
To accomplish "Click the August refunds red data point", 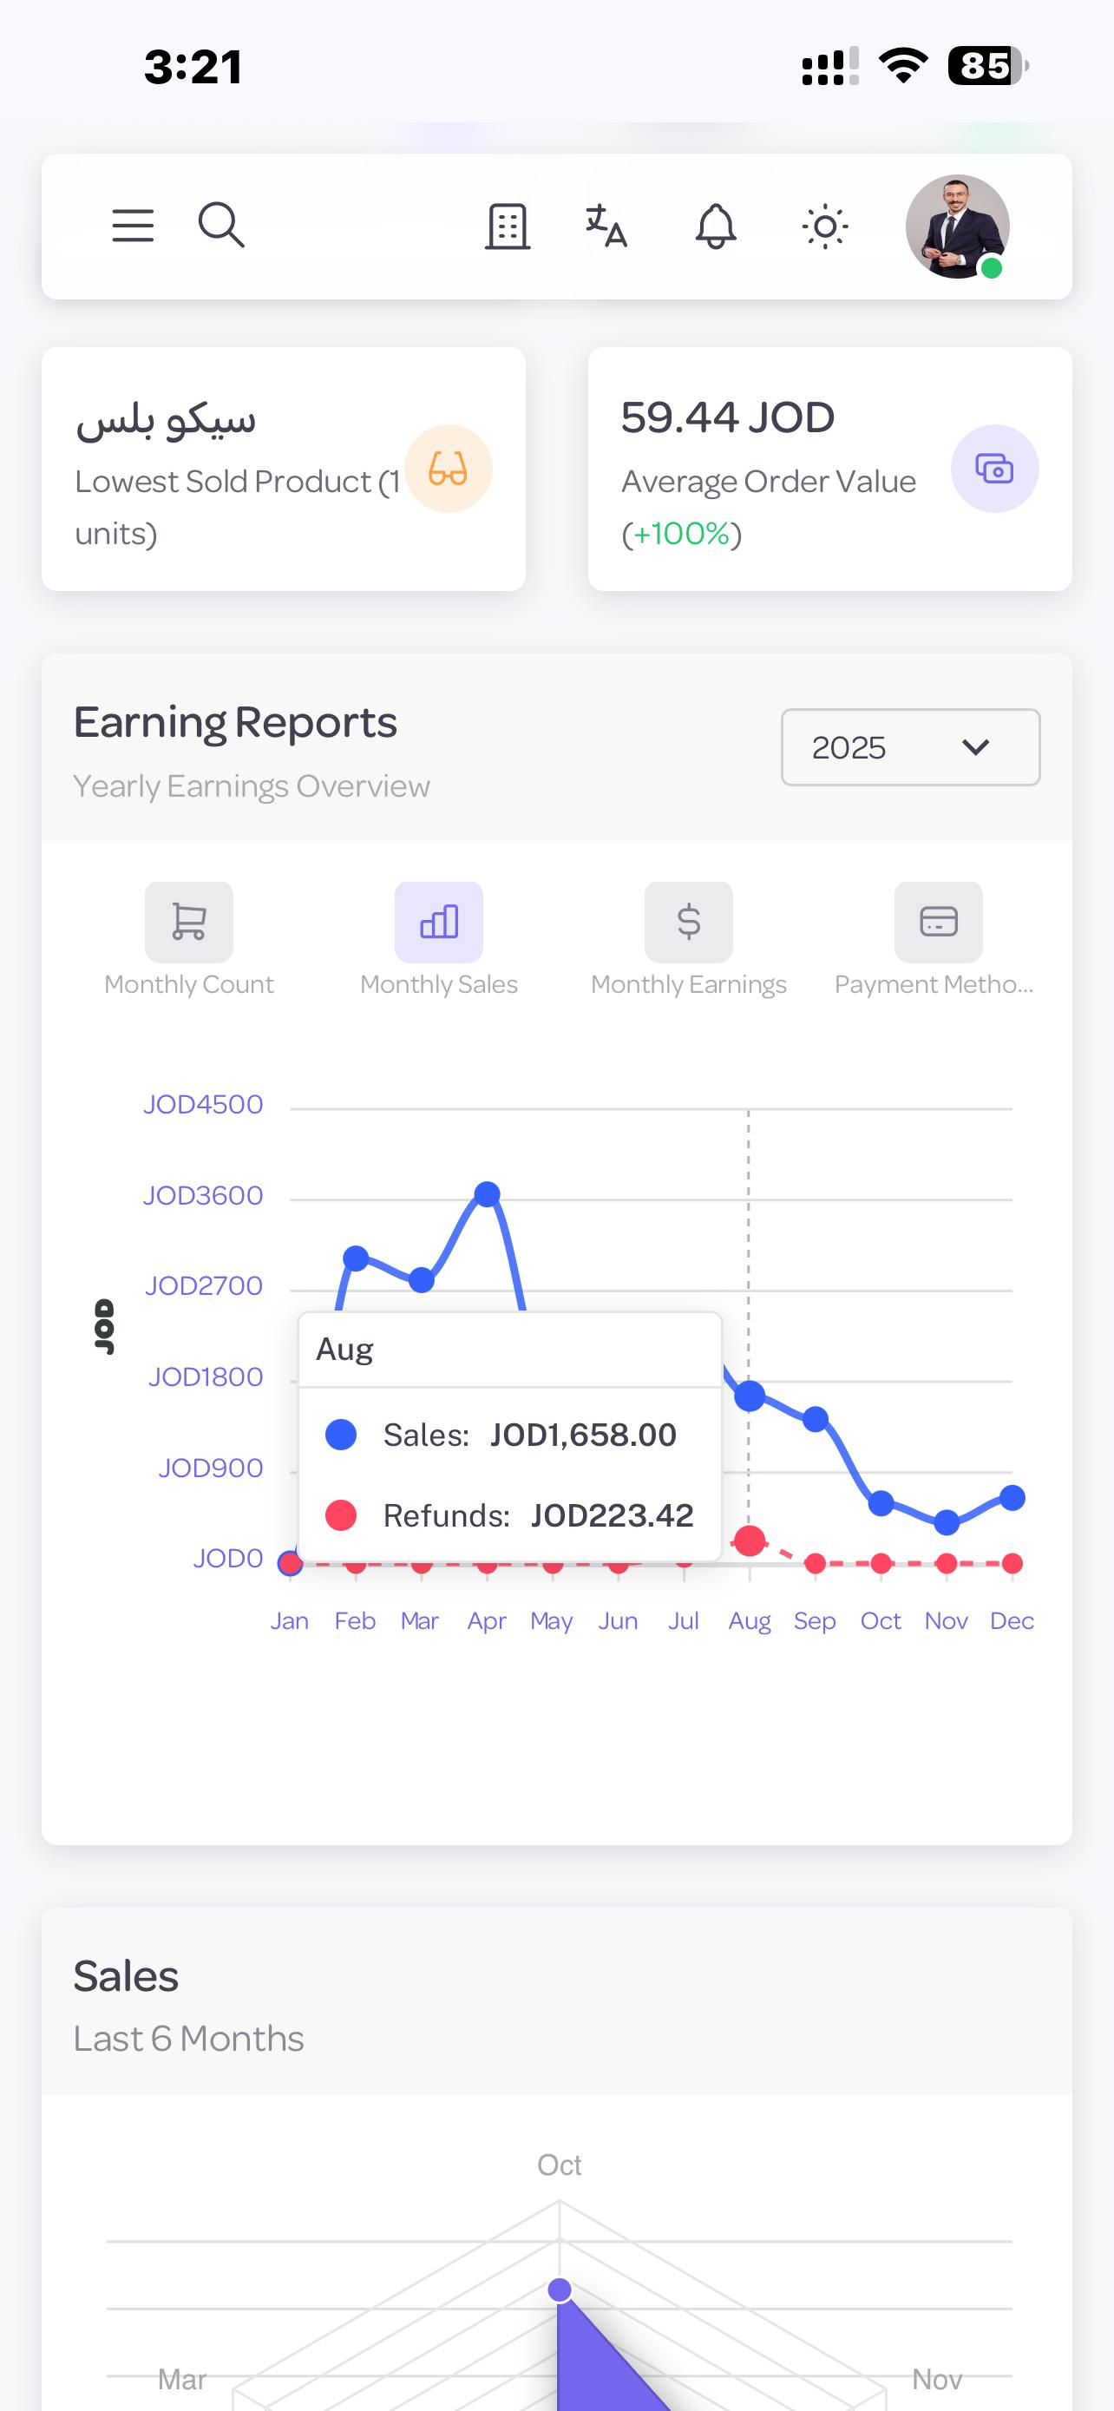I will tap(750, 1540).
